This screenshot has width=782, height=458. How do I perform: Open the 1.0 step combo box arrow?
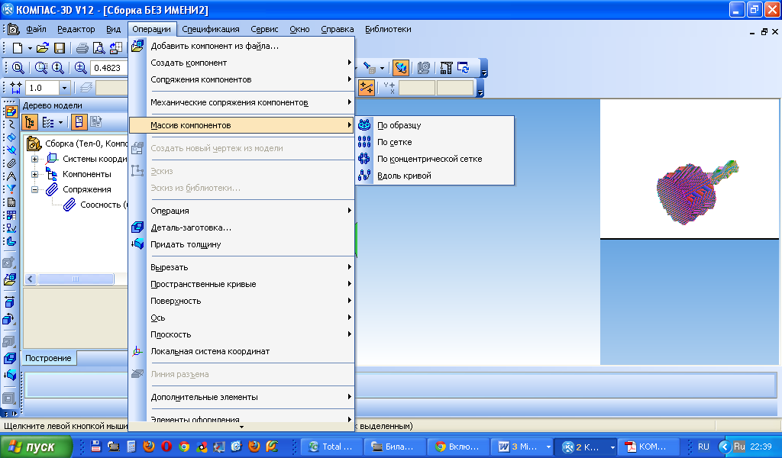click(64, 89)
